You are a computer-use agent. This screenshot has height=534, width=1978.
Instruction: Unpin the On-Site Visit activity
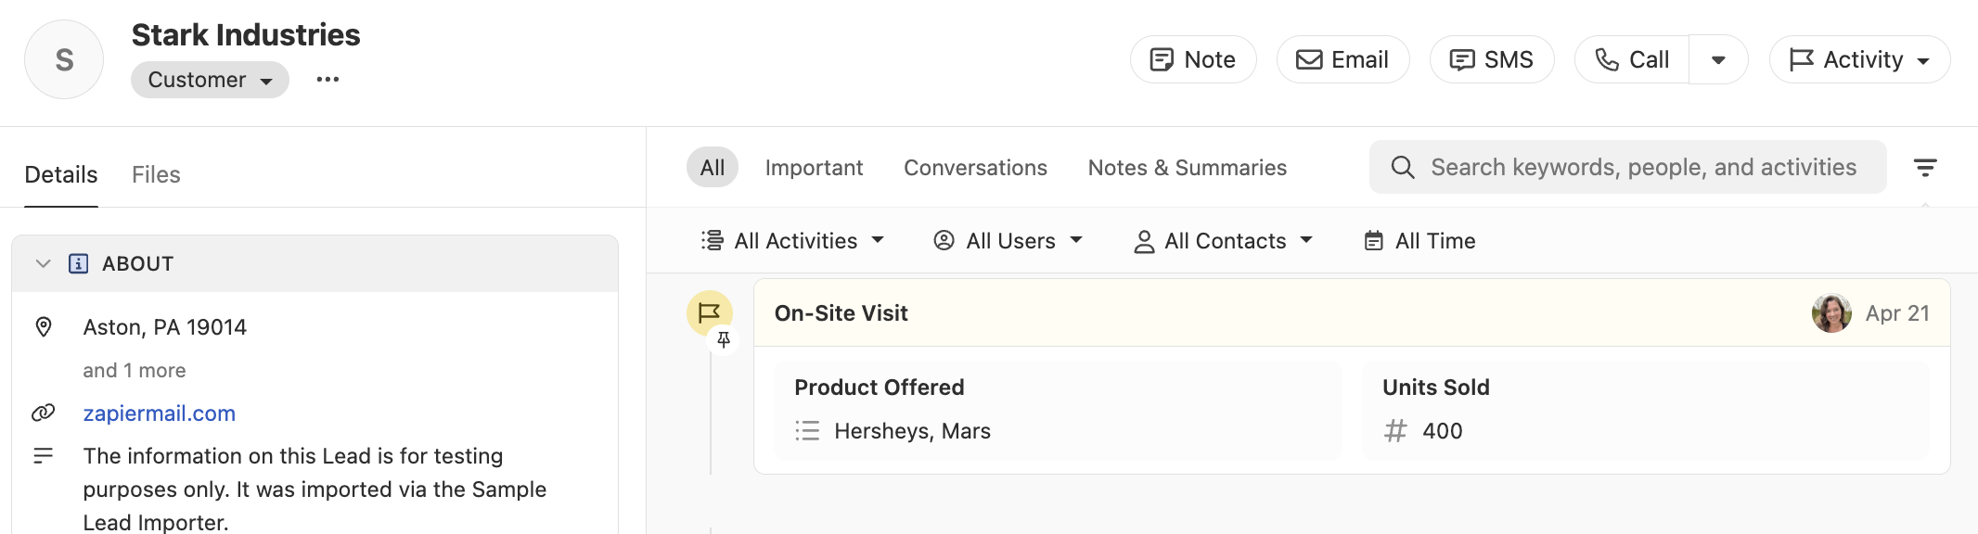point(724,340)
